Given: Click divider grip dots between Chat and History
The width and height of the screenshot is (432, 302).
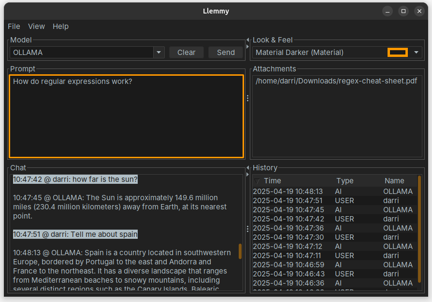Looking at the screenshot, I should coord(247,229).
